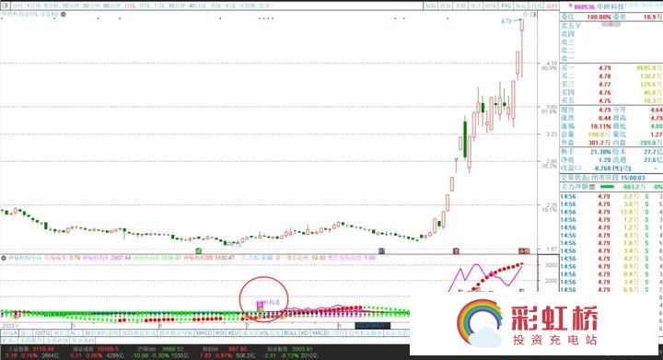Click the highlighted date label on the time axis
This screenshot has width=663, height=360.
(x=373, y=326)
